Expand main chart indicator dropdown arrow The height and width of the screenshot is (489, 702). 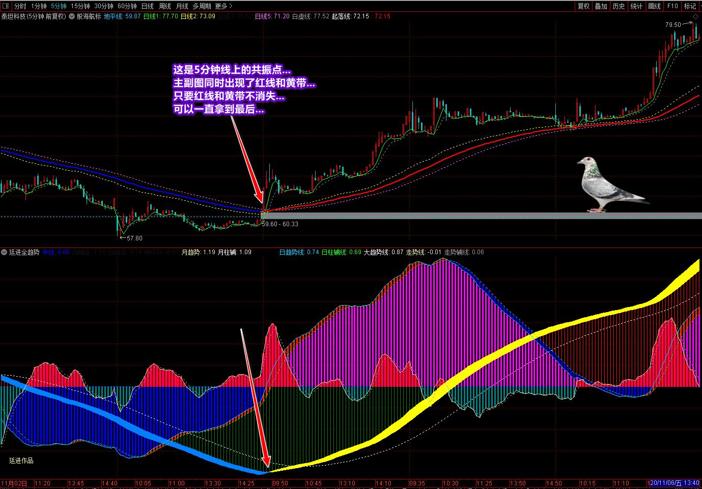coord(72,16)
